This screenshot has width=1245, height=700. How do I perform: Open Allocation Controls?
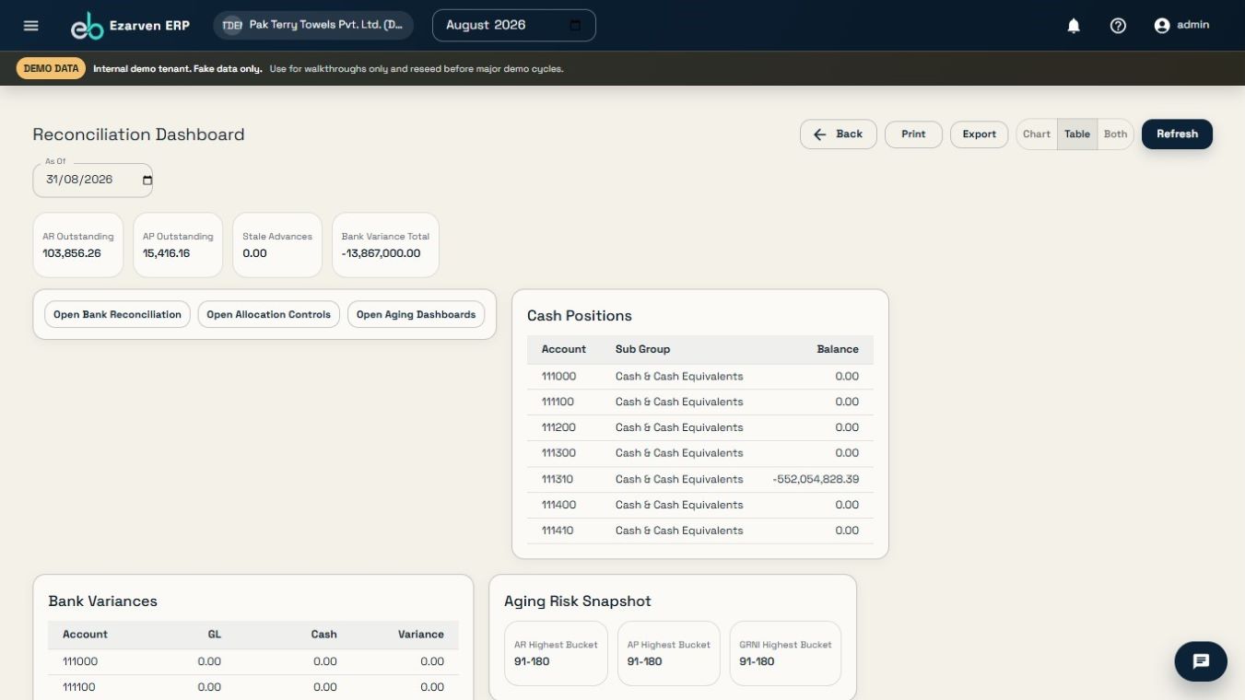268,315
